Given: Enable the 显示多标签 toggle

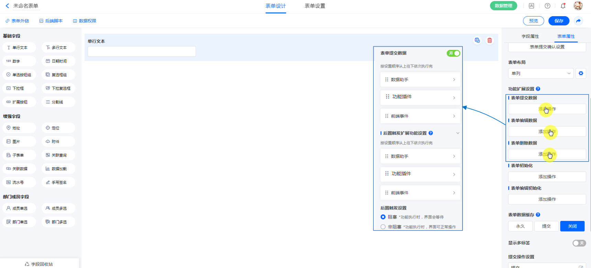Looking at the screenshot, I should point(579,243).
